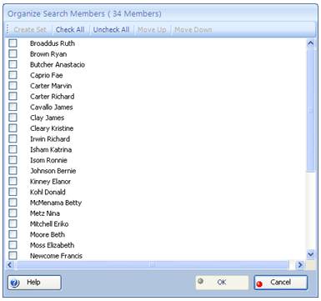Check the McMenama Betty checkbox
The image size is (321, 301).
[x=13, y=203]
